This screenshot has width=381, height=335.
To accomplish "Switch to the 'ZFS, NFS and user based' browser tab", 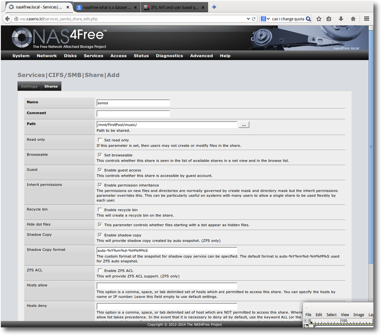I will tap(174, 8).
